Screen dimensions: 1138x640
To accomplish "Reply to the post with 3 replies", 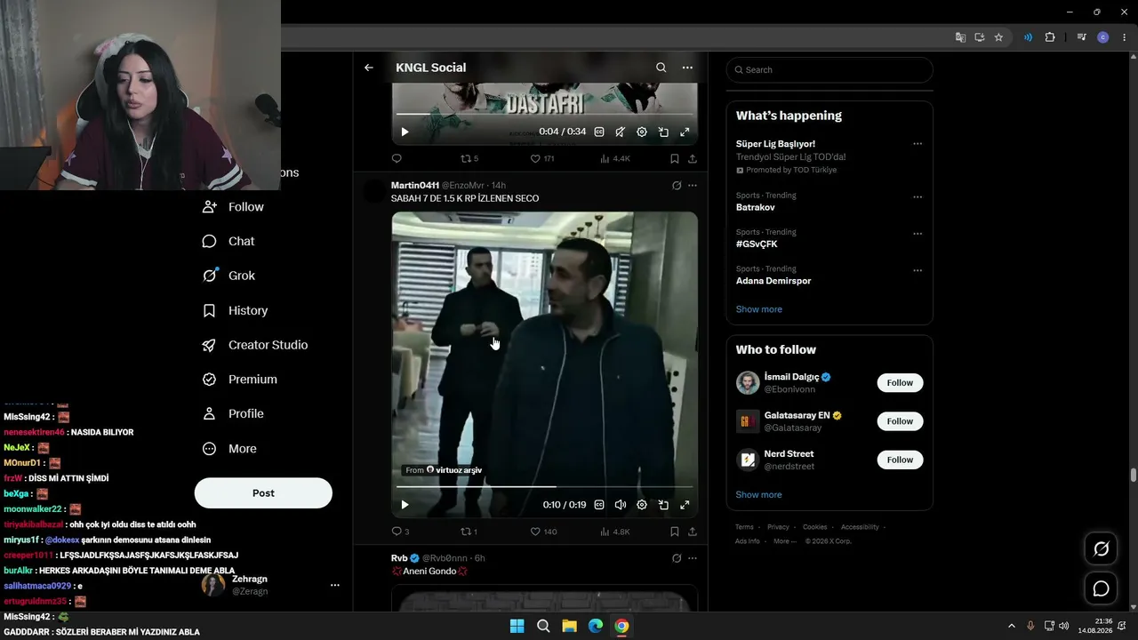I will [x=400, y=532].
